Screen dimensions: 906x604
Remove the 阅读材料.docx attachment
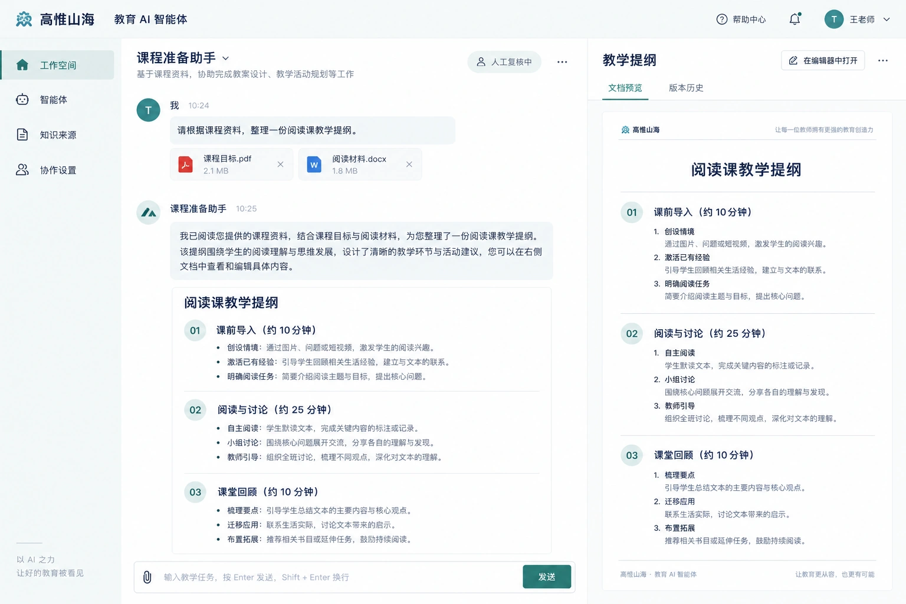409,165
